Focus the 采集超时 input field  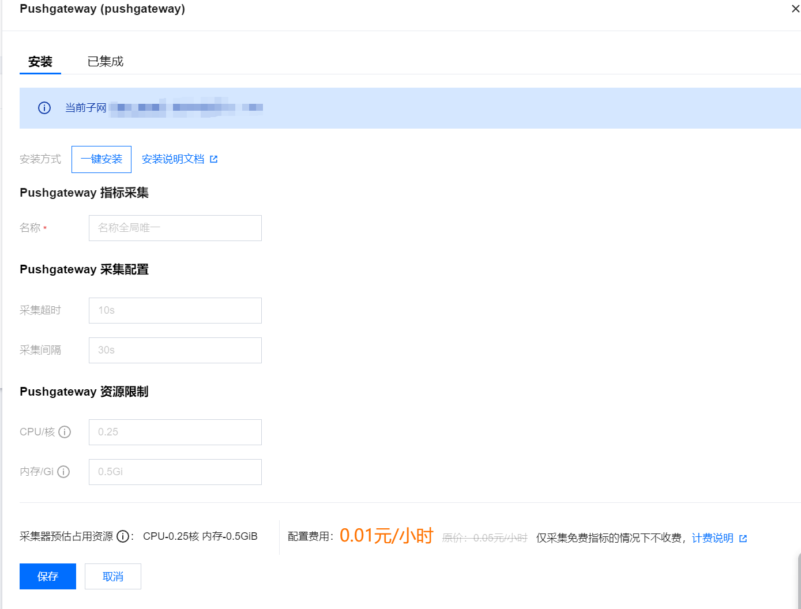pyautogui.click(x=175, y=310)
